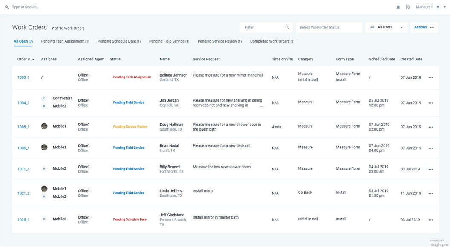Open Select Workorder Status dropdown

pos(329,28)
